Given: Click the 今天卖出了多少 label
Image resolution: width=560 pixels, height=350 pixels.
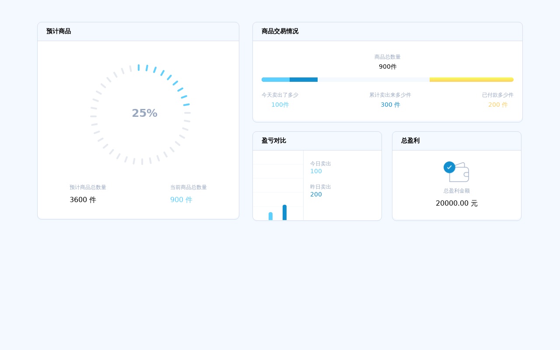Looking at the screenshot, I should 280,95.
